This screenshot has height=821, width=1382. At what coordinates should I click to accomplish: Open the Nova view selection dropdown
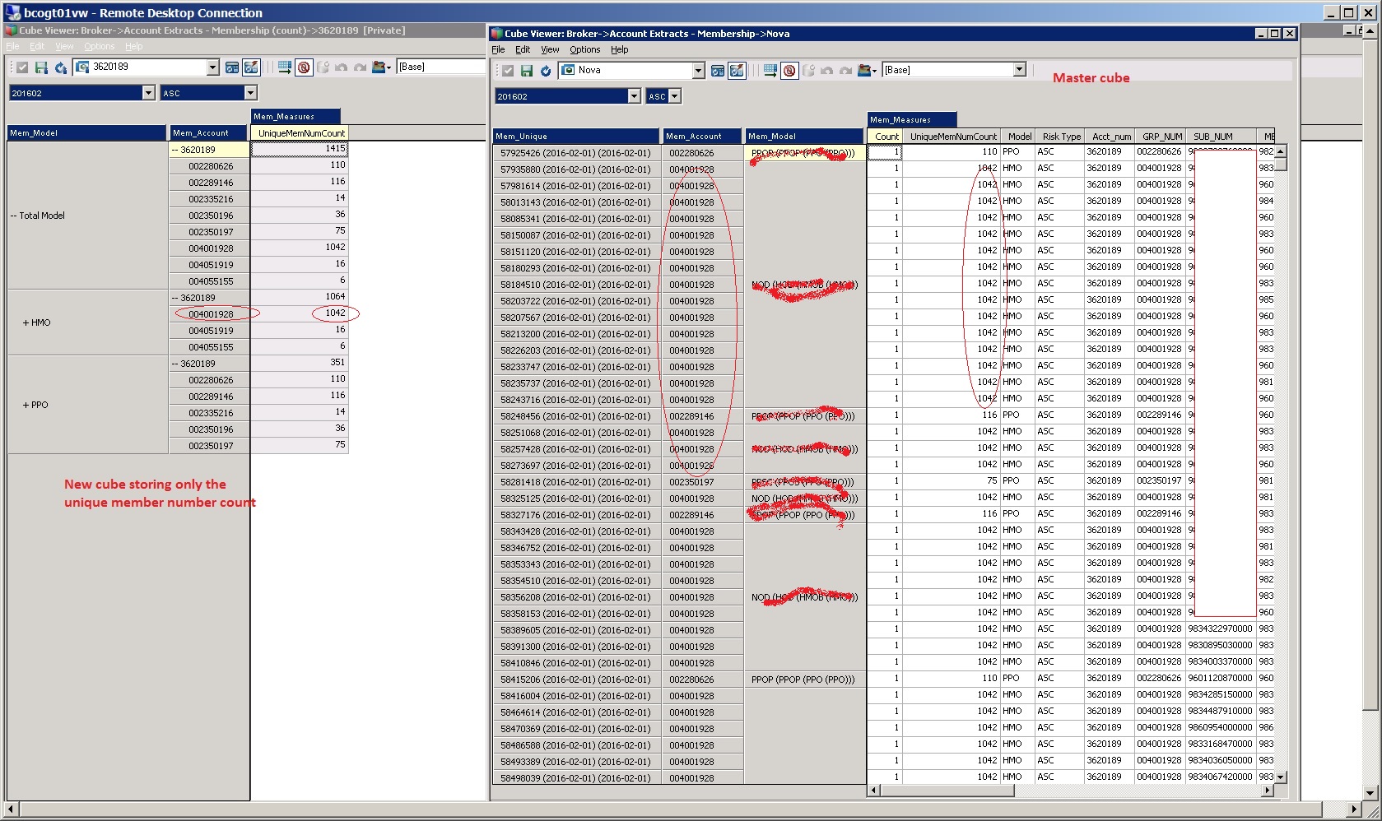[x=698, y=71]
